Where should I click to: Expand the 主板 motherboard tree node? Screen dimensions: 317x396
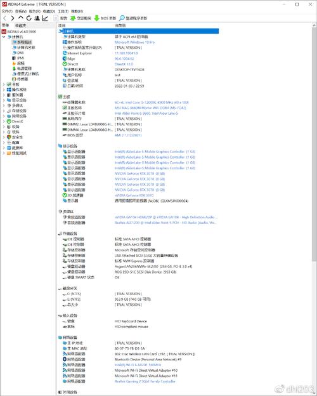tap(4, 84)
